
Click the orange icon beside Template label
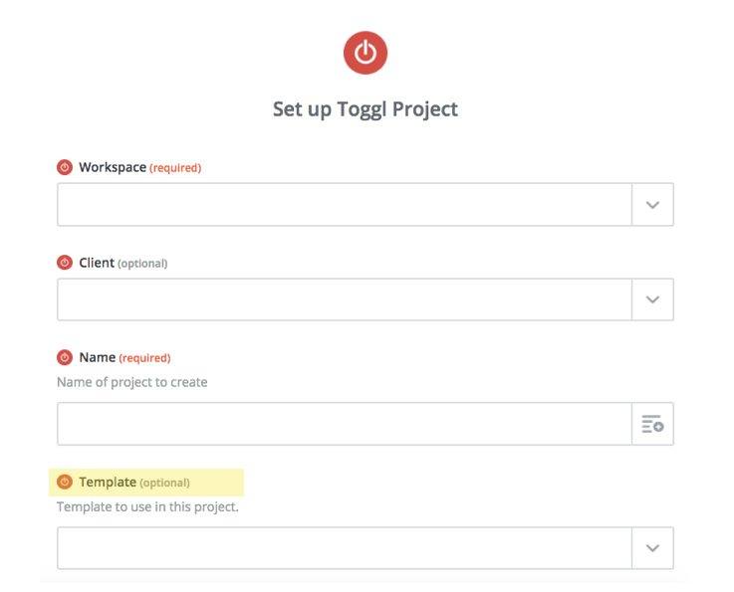click(x=65, y=483)
